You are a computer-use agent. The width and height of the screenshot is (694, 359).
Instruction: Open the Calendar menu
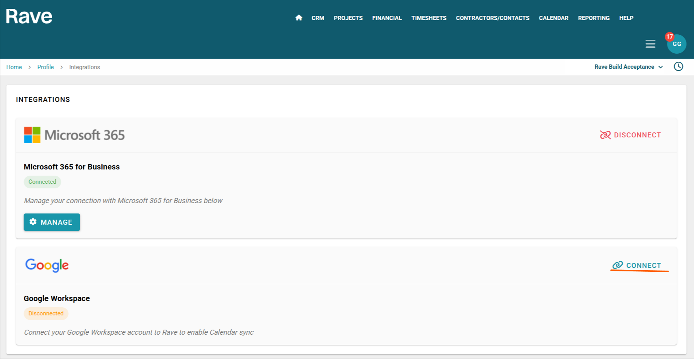tap(554, 18)
